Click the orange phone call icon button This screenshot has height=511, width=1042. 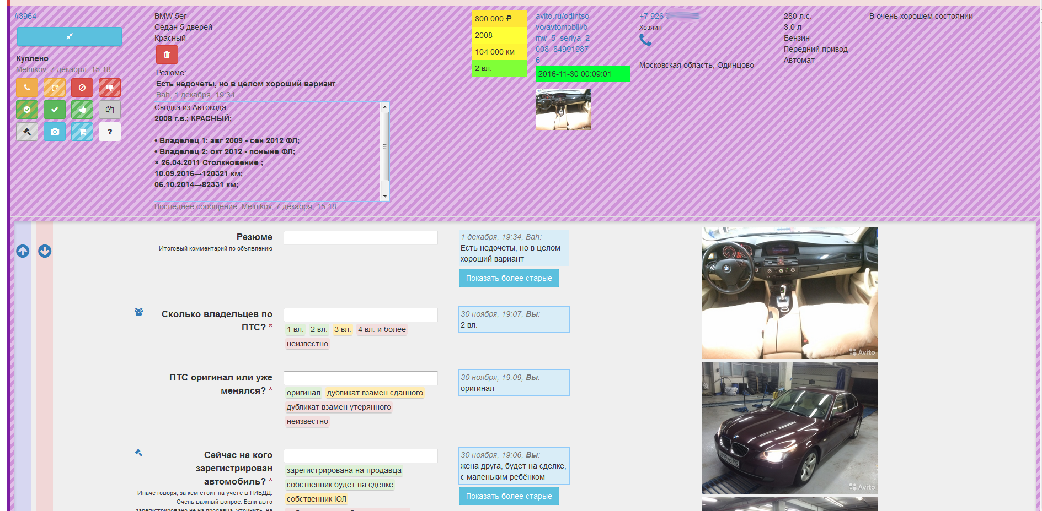pyautogui.click(x=27, y=88)
